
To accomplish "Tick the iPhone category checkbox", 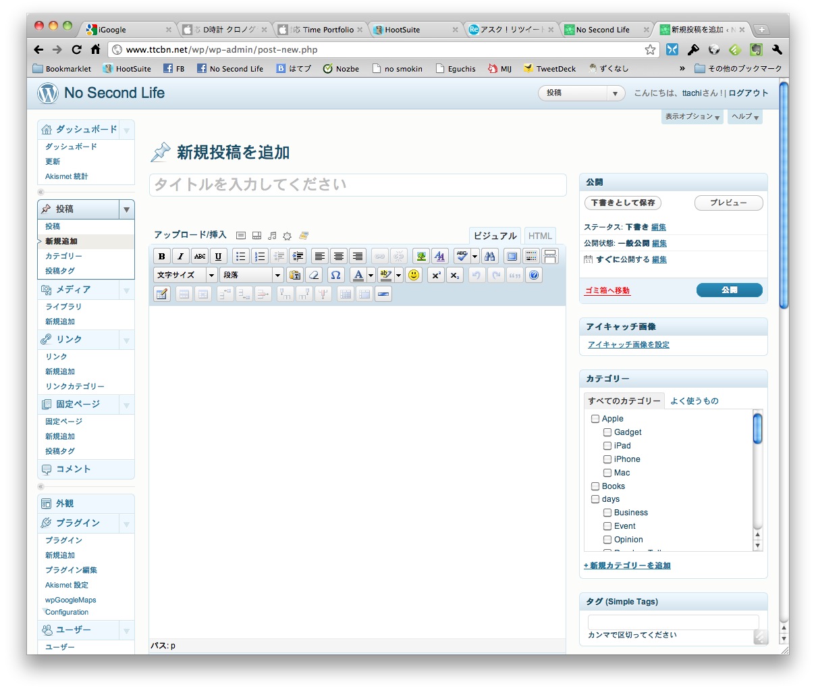I will pyautogui.click(x=607, y=459).
